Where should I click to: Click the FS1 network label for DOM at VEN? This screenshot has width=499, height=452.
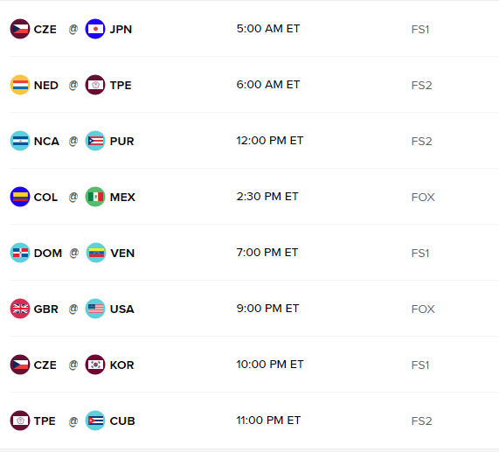(420, 253)
